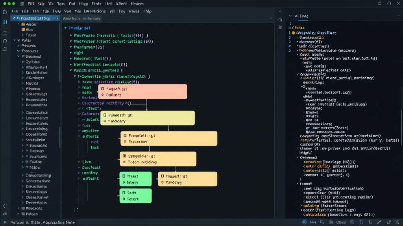
Task: Click the refresh-style icon near activity bar bottom
Action: 5,206
